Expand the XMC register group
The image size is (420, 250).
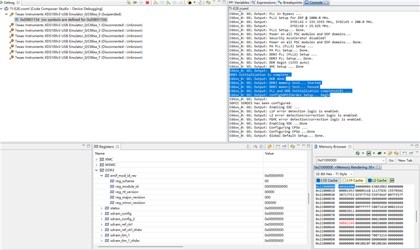coord(96,159)
